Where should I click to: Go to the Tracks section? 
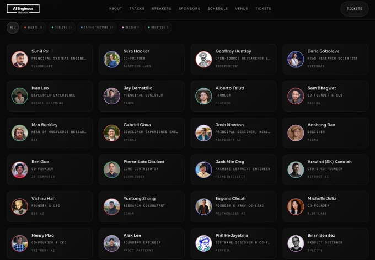click(137, 9)
